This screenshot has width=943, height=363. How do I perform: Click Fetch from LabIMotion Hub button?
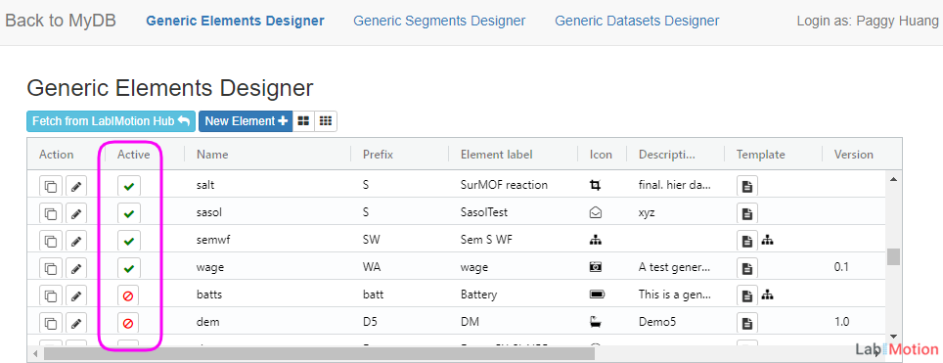click(x=112, y=121)
